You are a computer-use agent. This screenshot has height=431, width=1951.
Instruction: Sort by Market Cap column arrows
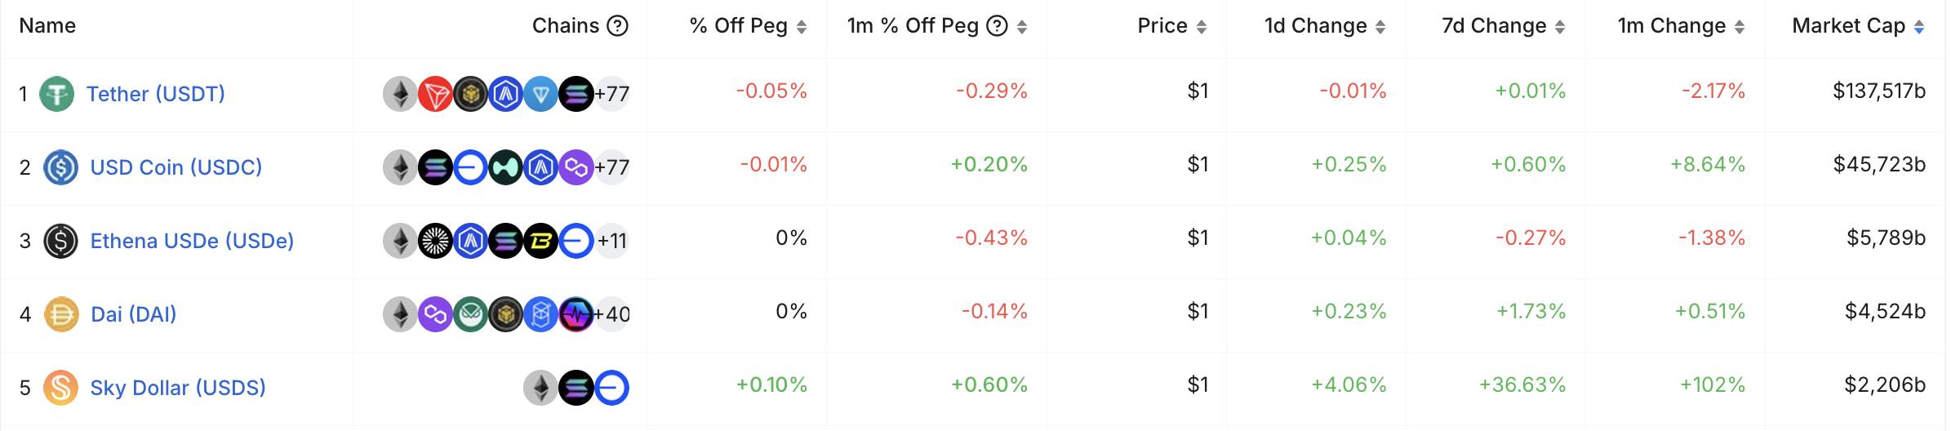coord(1919,27)
